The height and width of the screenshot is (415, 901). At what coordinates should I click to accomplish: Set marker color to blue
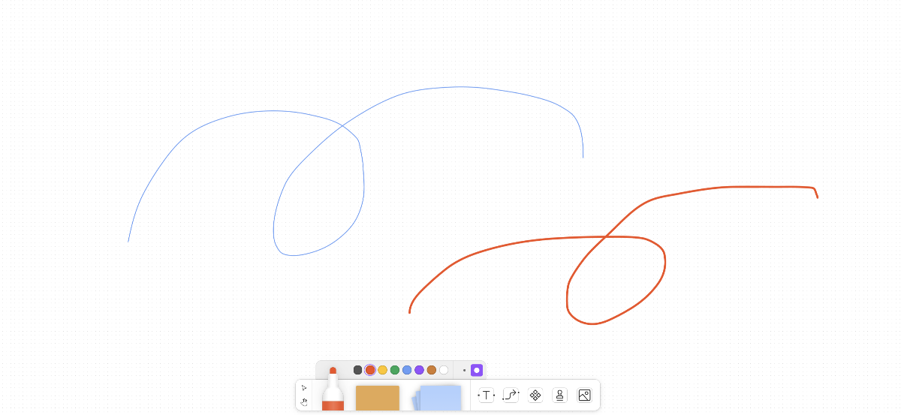coord(407,370)
